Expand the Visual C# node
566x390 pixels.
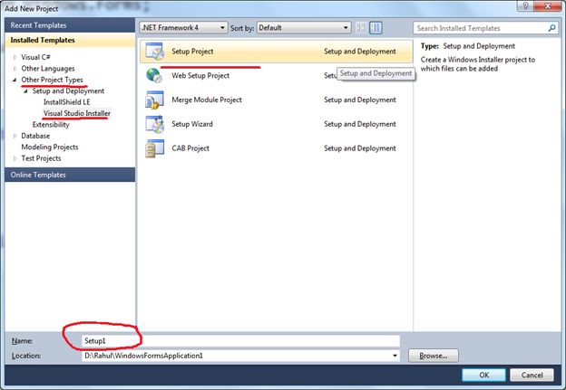click(15, 57)
